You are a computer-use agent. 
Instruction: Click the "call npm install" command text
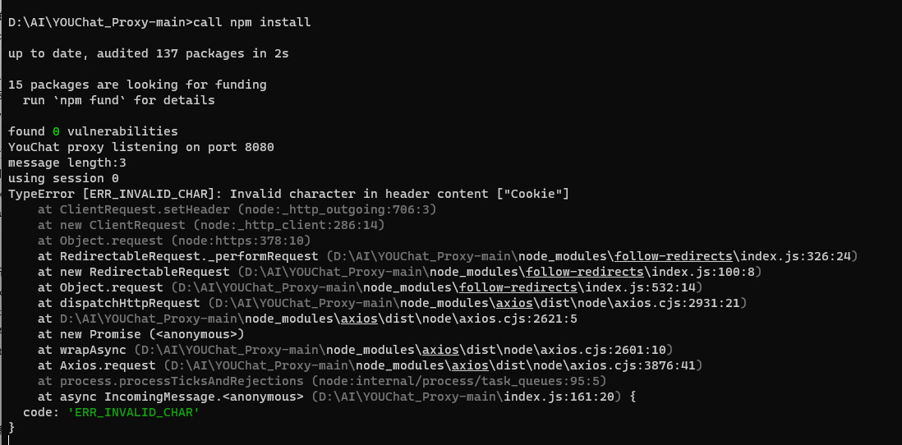pos(252,22)
